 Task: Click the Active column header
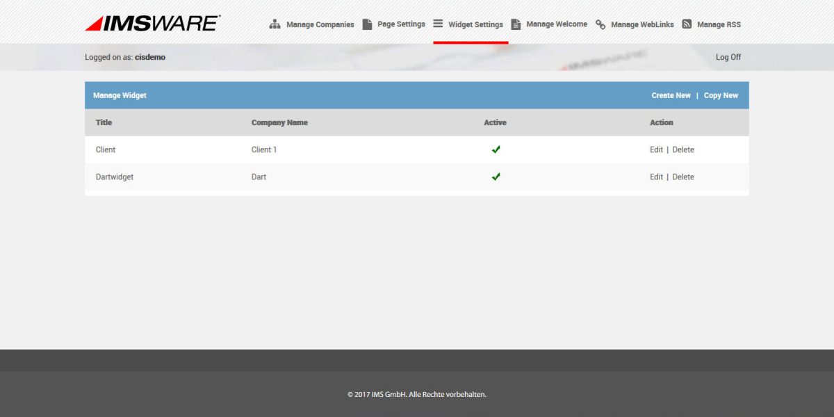(496, 122)
